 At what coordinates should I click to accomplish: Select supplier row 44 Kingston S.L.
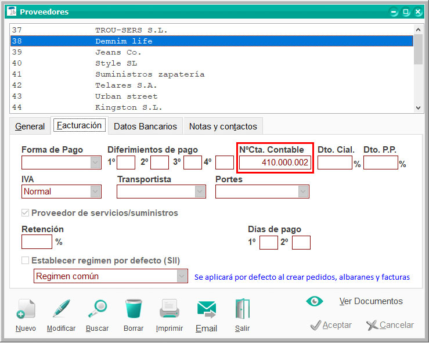212,107
